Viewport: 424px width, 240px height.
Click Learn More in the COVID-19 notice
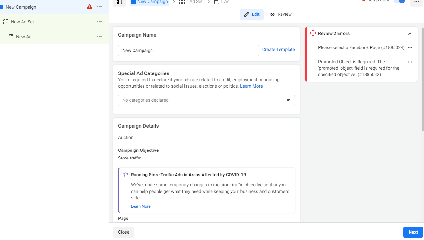pos(141,206)
